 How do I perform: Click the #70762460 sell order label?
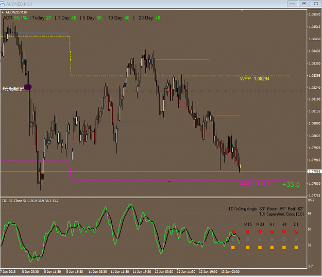13,89
